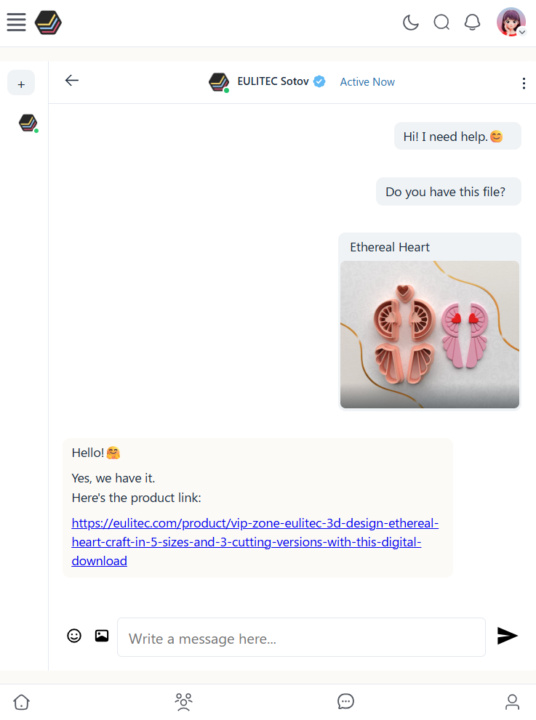
Task: Expand the user avatar profile menu
Action: point(511,23)
